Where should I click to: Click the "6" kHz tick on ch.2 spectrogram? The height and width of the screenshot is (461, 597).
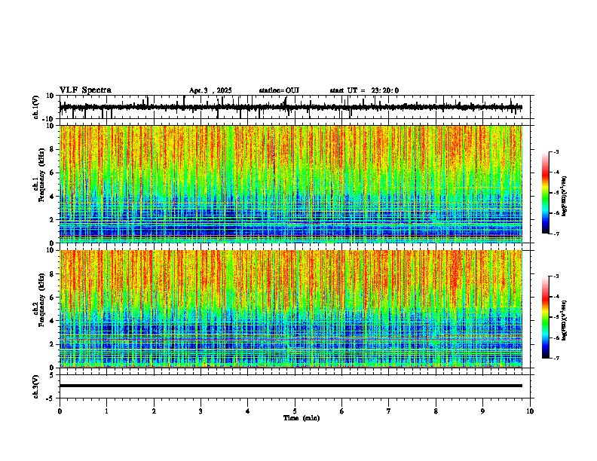[x=52, y=297]
